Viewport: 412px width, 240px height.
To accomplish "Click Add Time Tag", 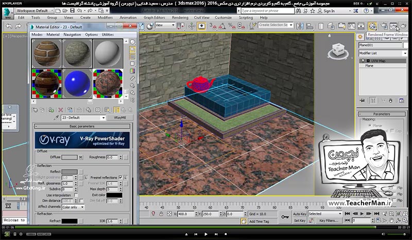I will point(259,221).
